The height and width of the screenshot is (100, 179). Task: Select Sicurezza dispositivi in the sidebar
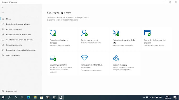click(x=14, y=45)
